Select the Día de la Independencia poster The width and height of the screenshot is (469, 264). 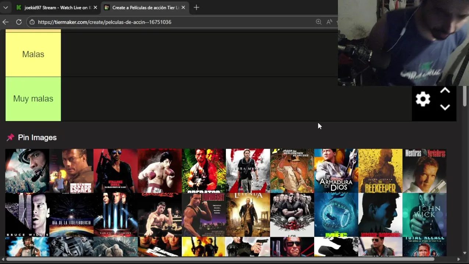tap(71, 215)
